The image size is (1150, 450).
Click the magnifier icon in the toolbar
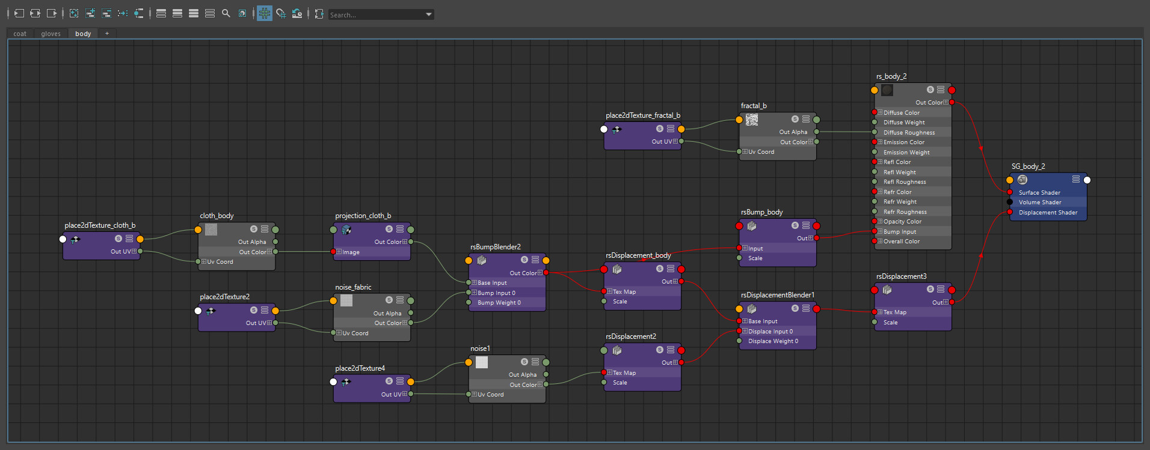point(226,13)
